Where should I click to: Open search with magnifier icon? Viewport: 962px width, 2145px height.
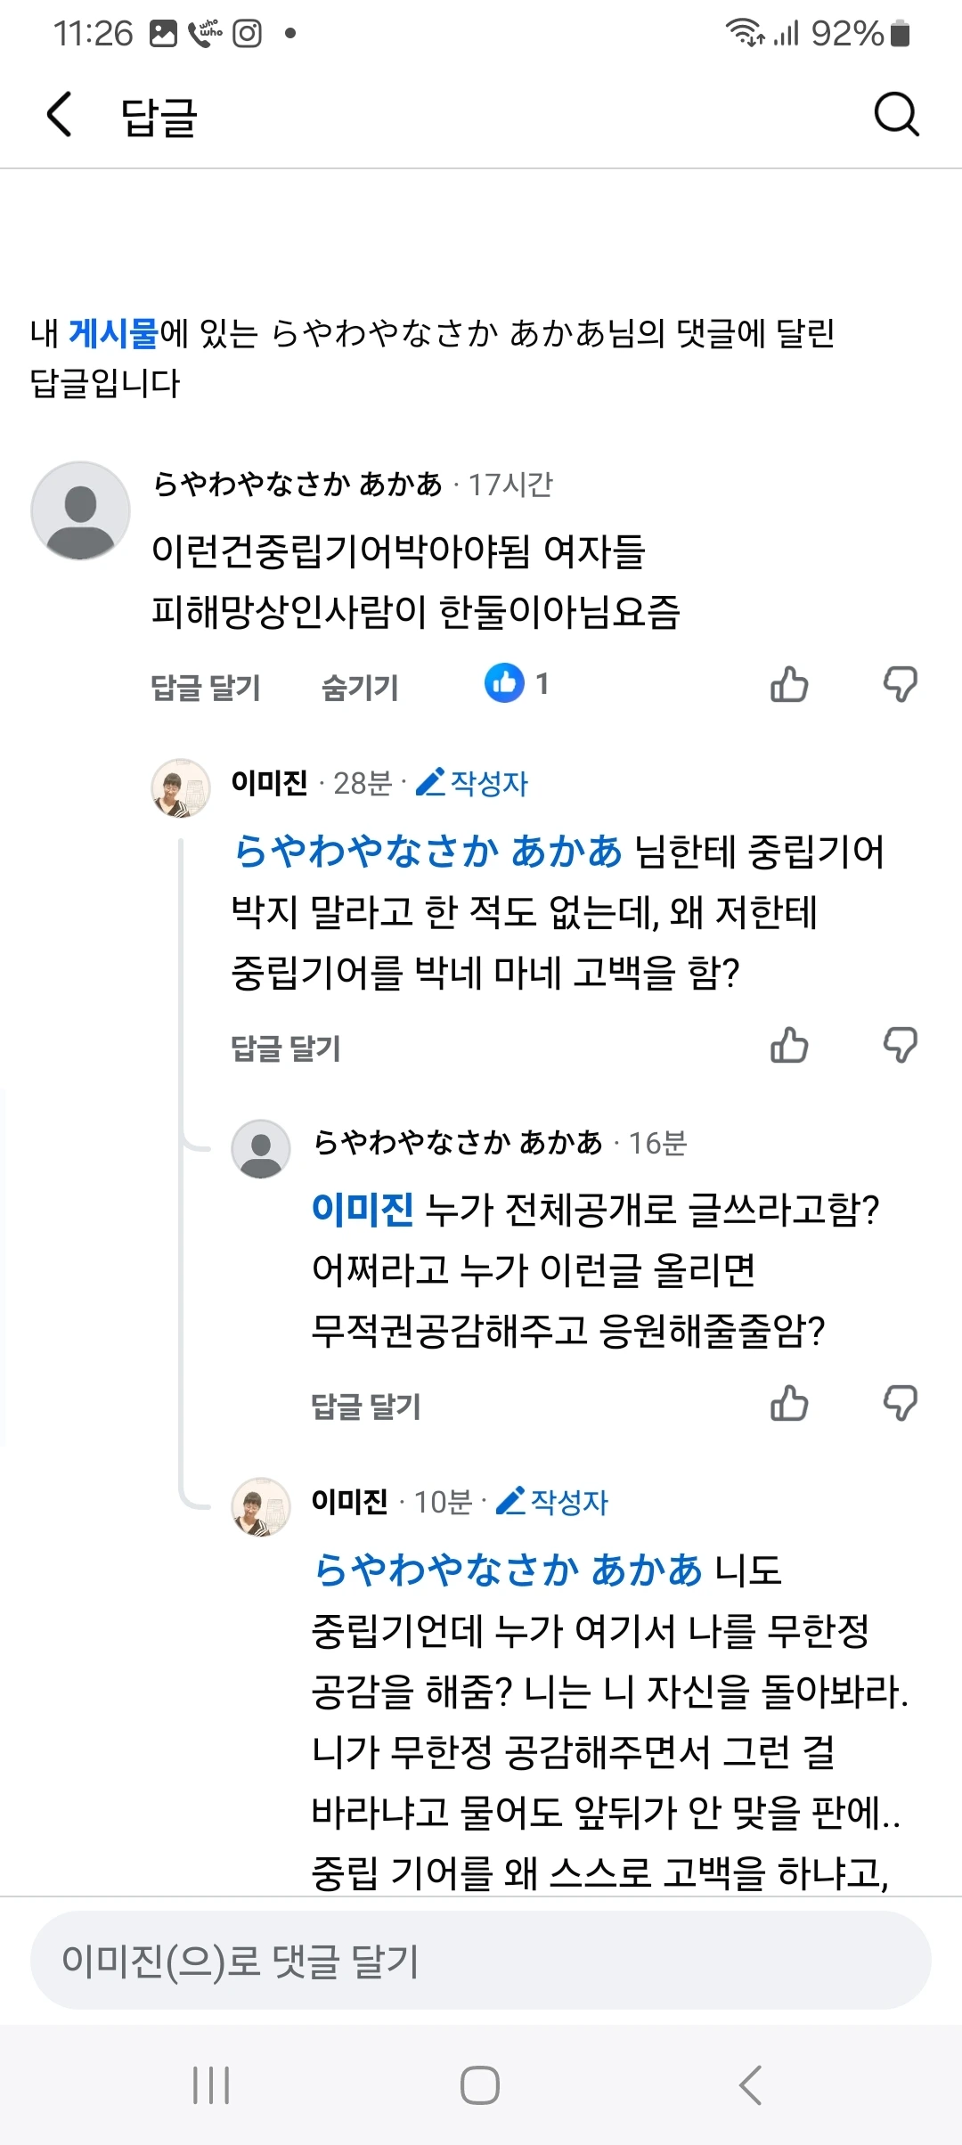click(895, 115)
